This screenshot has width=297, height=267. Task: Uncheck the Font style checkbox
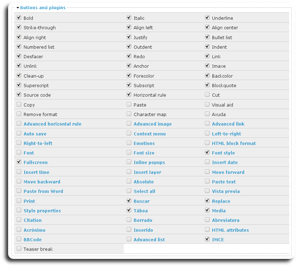point(207,152)
